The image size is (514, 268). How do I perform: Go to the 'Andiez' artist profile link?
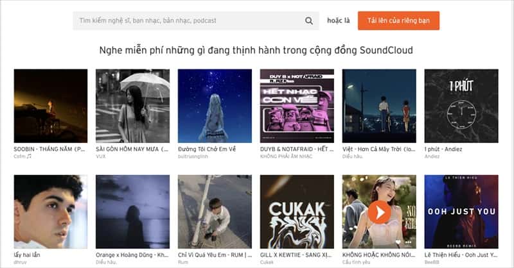coord(432,156)
